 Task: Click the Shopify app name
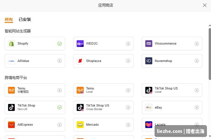click(23, 44)
